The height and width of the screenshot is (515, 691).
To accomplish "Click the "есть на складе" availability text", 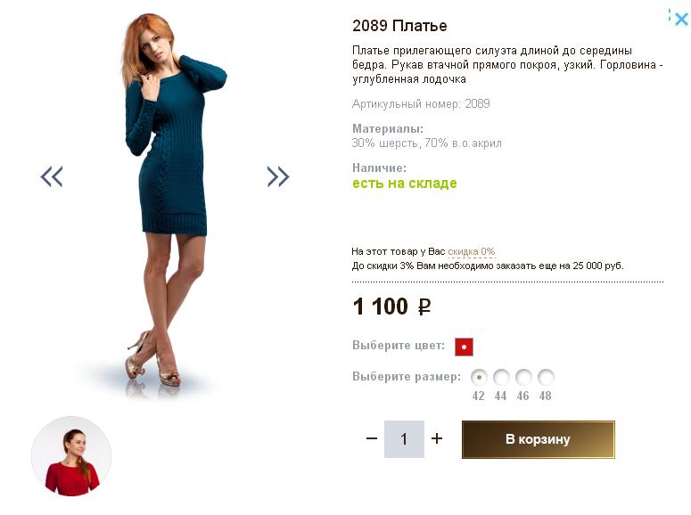I will click(405, 184).
